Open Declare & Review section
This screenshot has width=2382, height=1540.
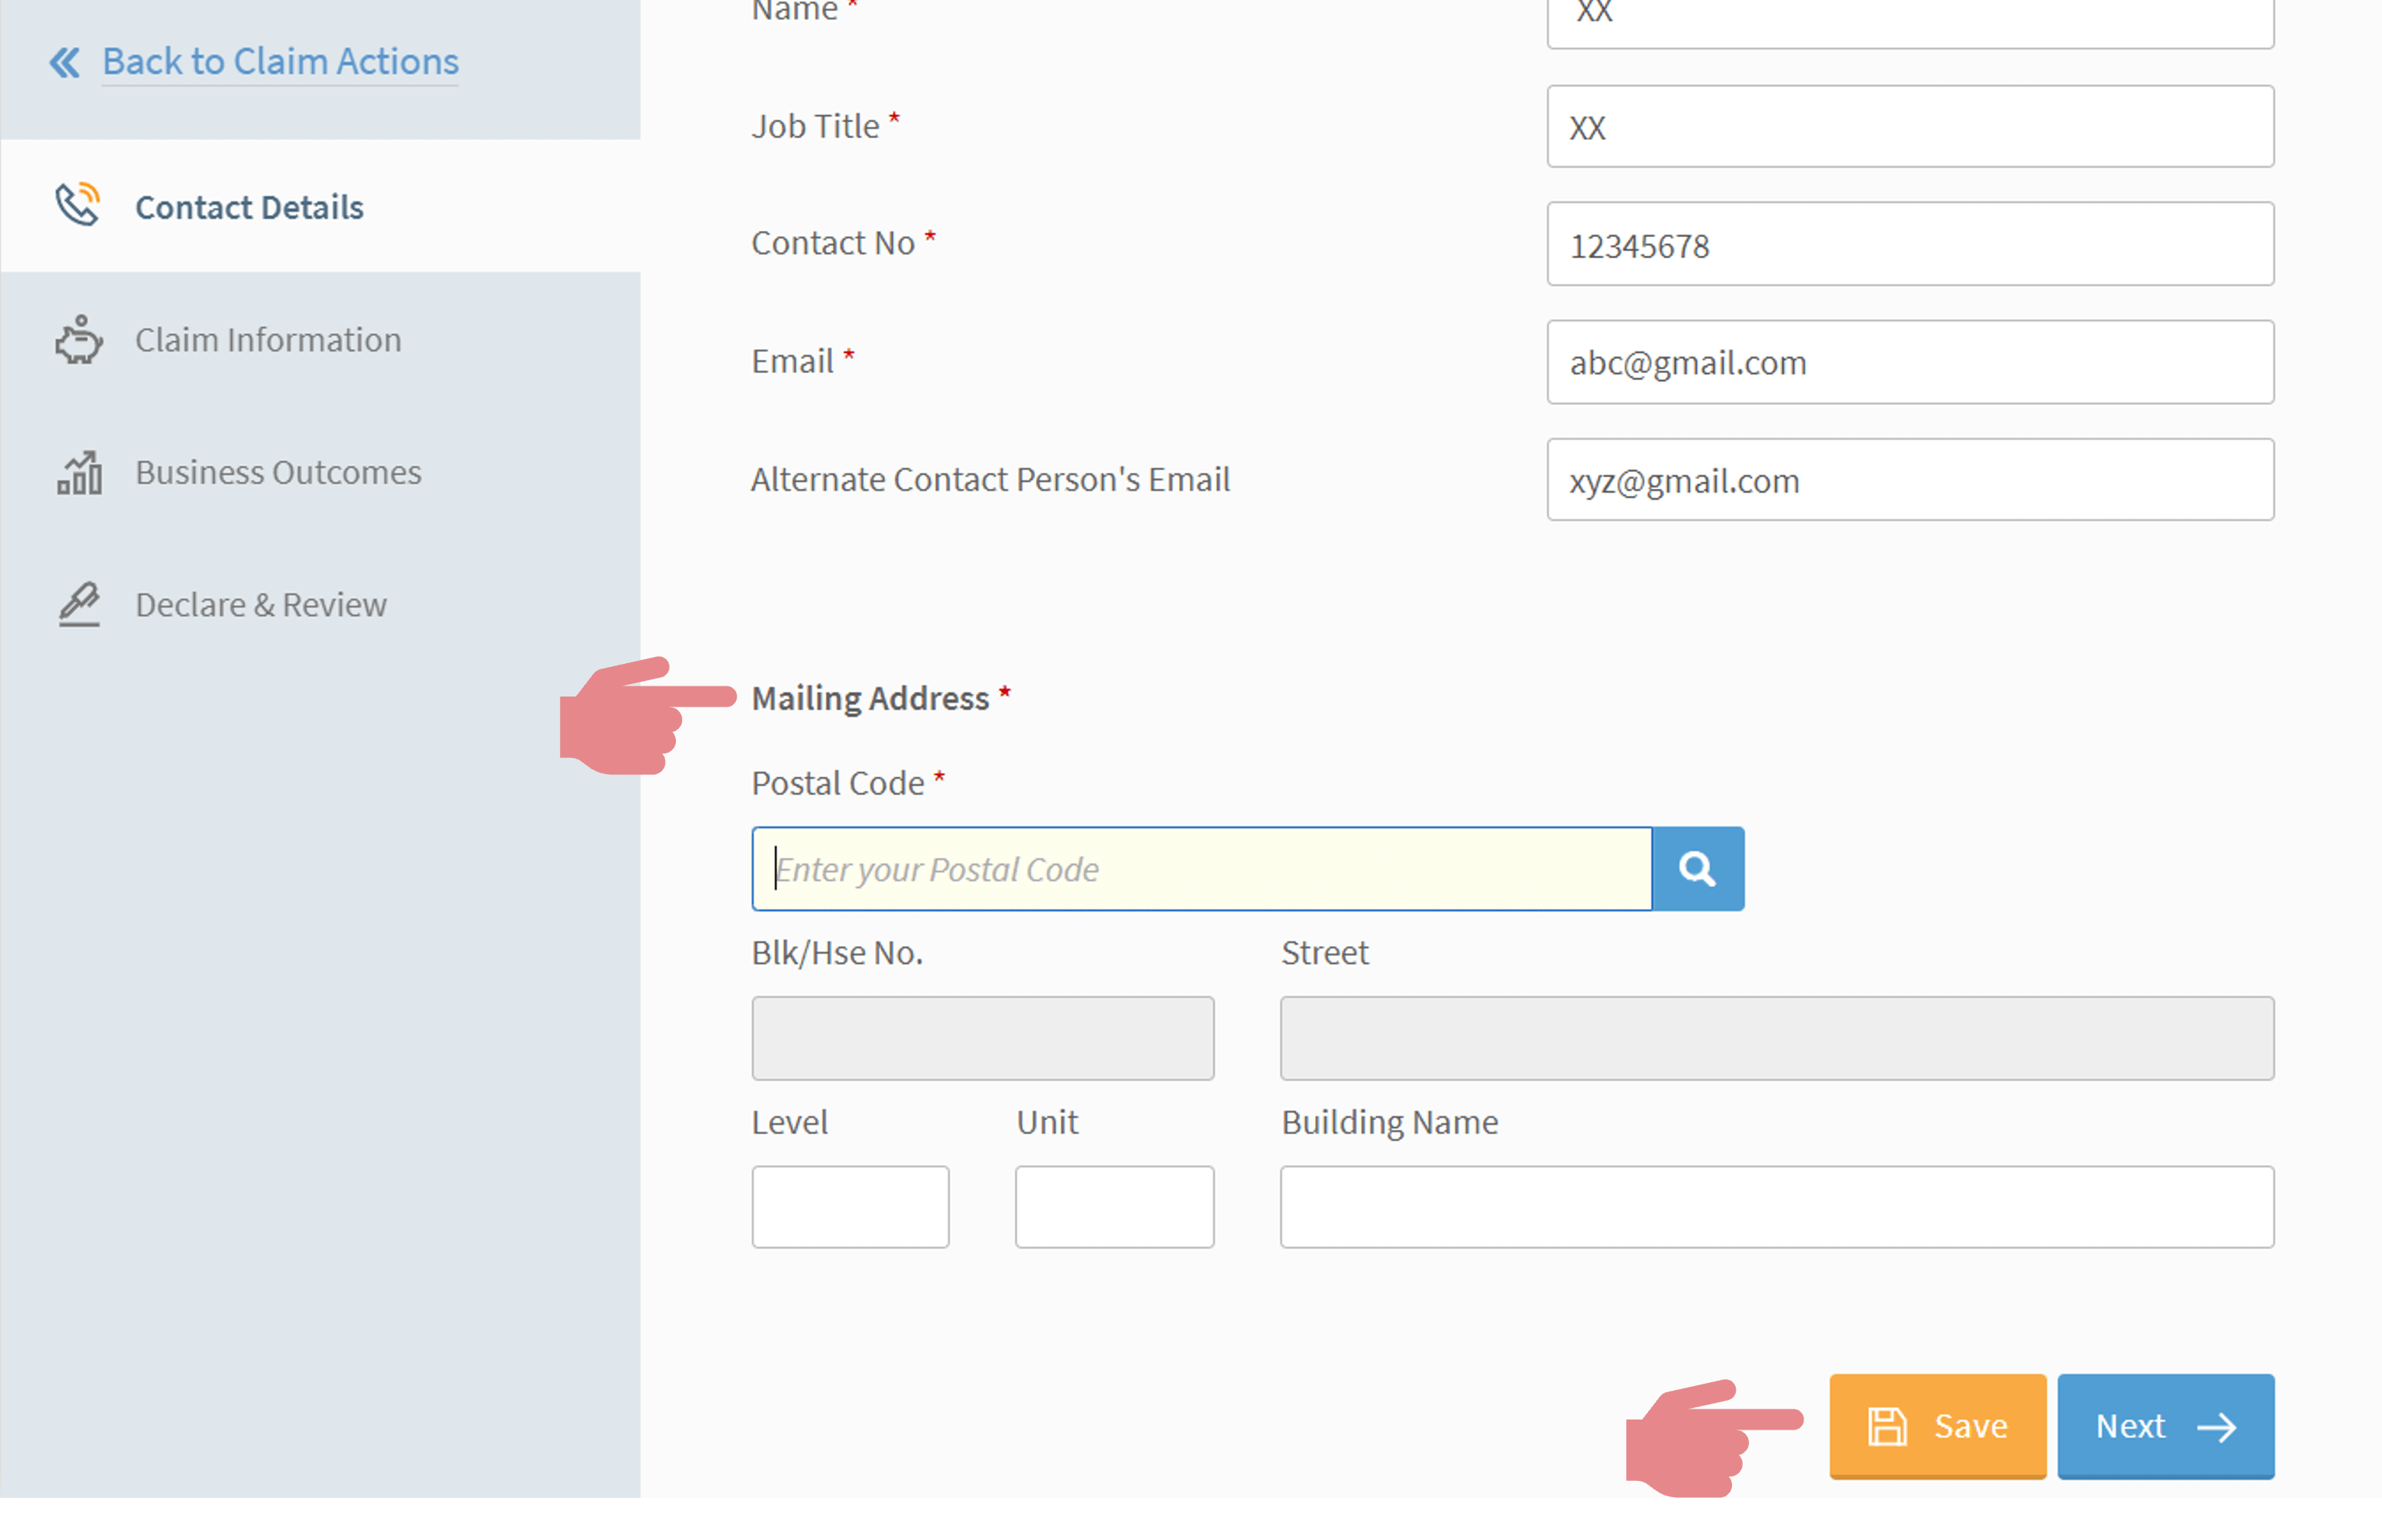260,605
